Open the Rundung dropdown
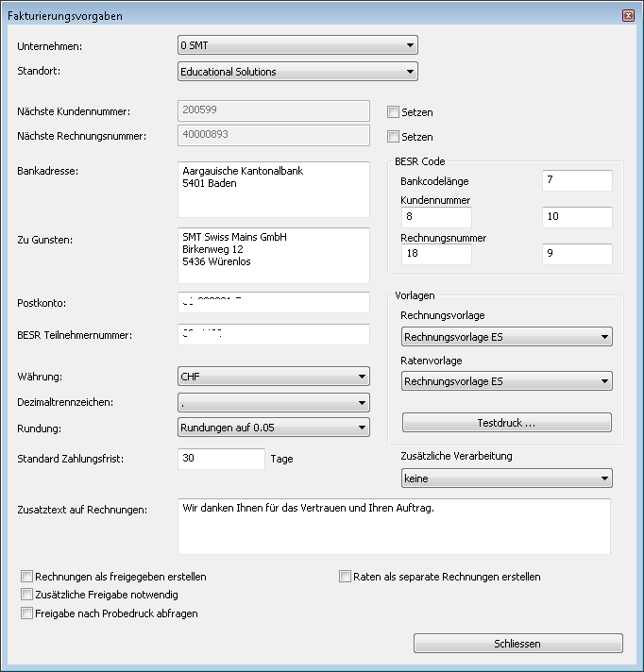Image resolution: width=644 pixels, height=672 pixels. pos(273,428)
